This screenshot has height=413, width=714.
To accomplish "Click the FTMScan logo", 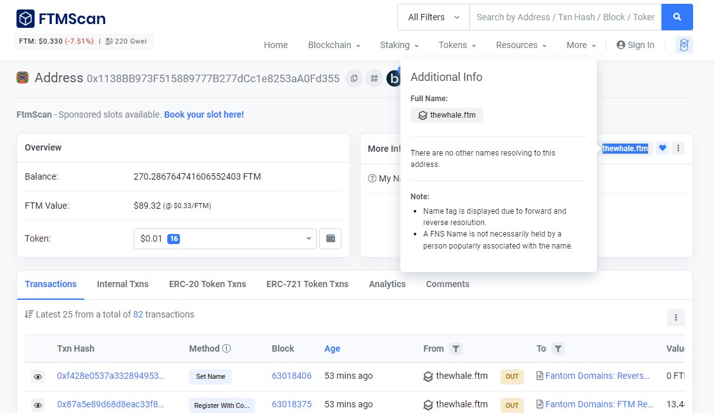I will 61,18.
